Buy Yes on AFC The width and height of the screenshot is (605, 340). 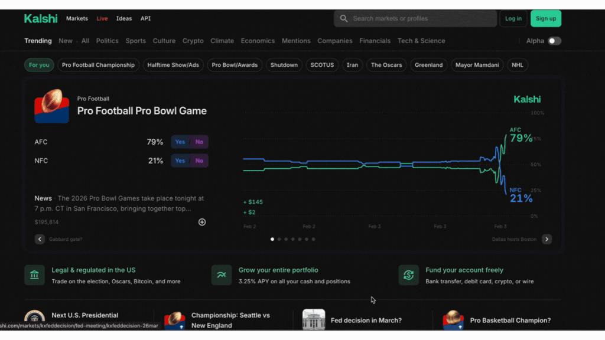180,142
